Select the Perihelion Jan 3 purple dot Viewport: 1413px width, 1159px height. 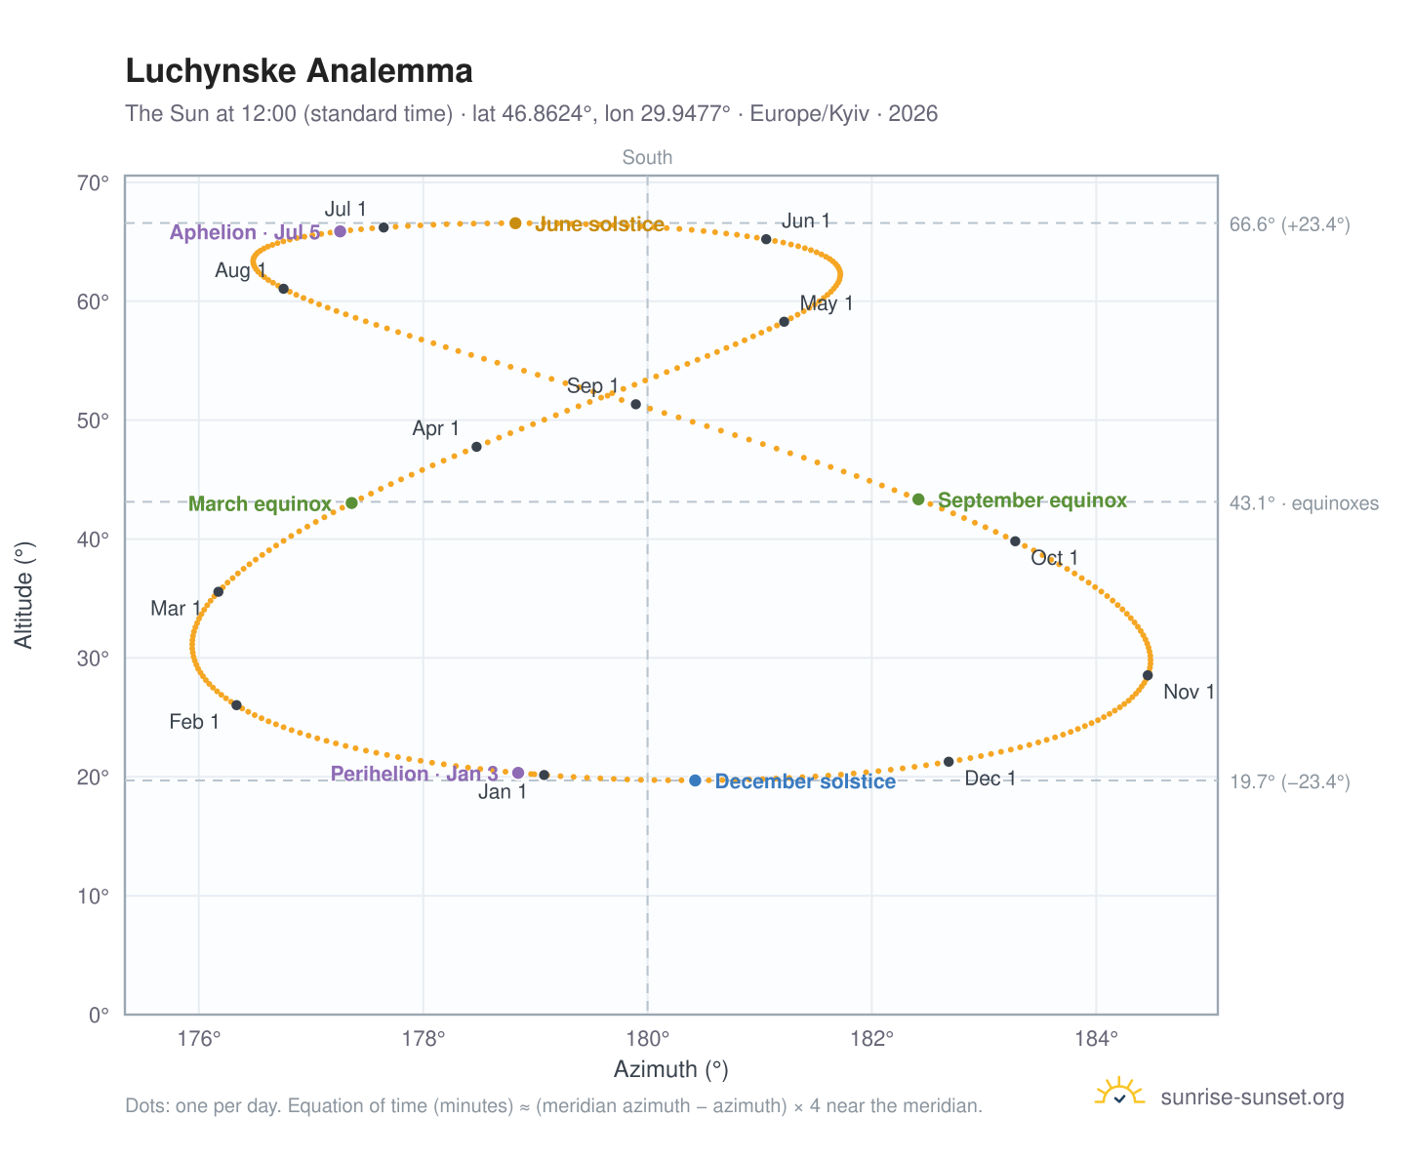tap(518, 773)
